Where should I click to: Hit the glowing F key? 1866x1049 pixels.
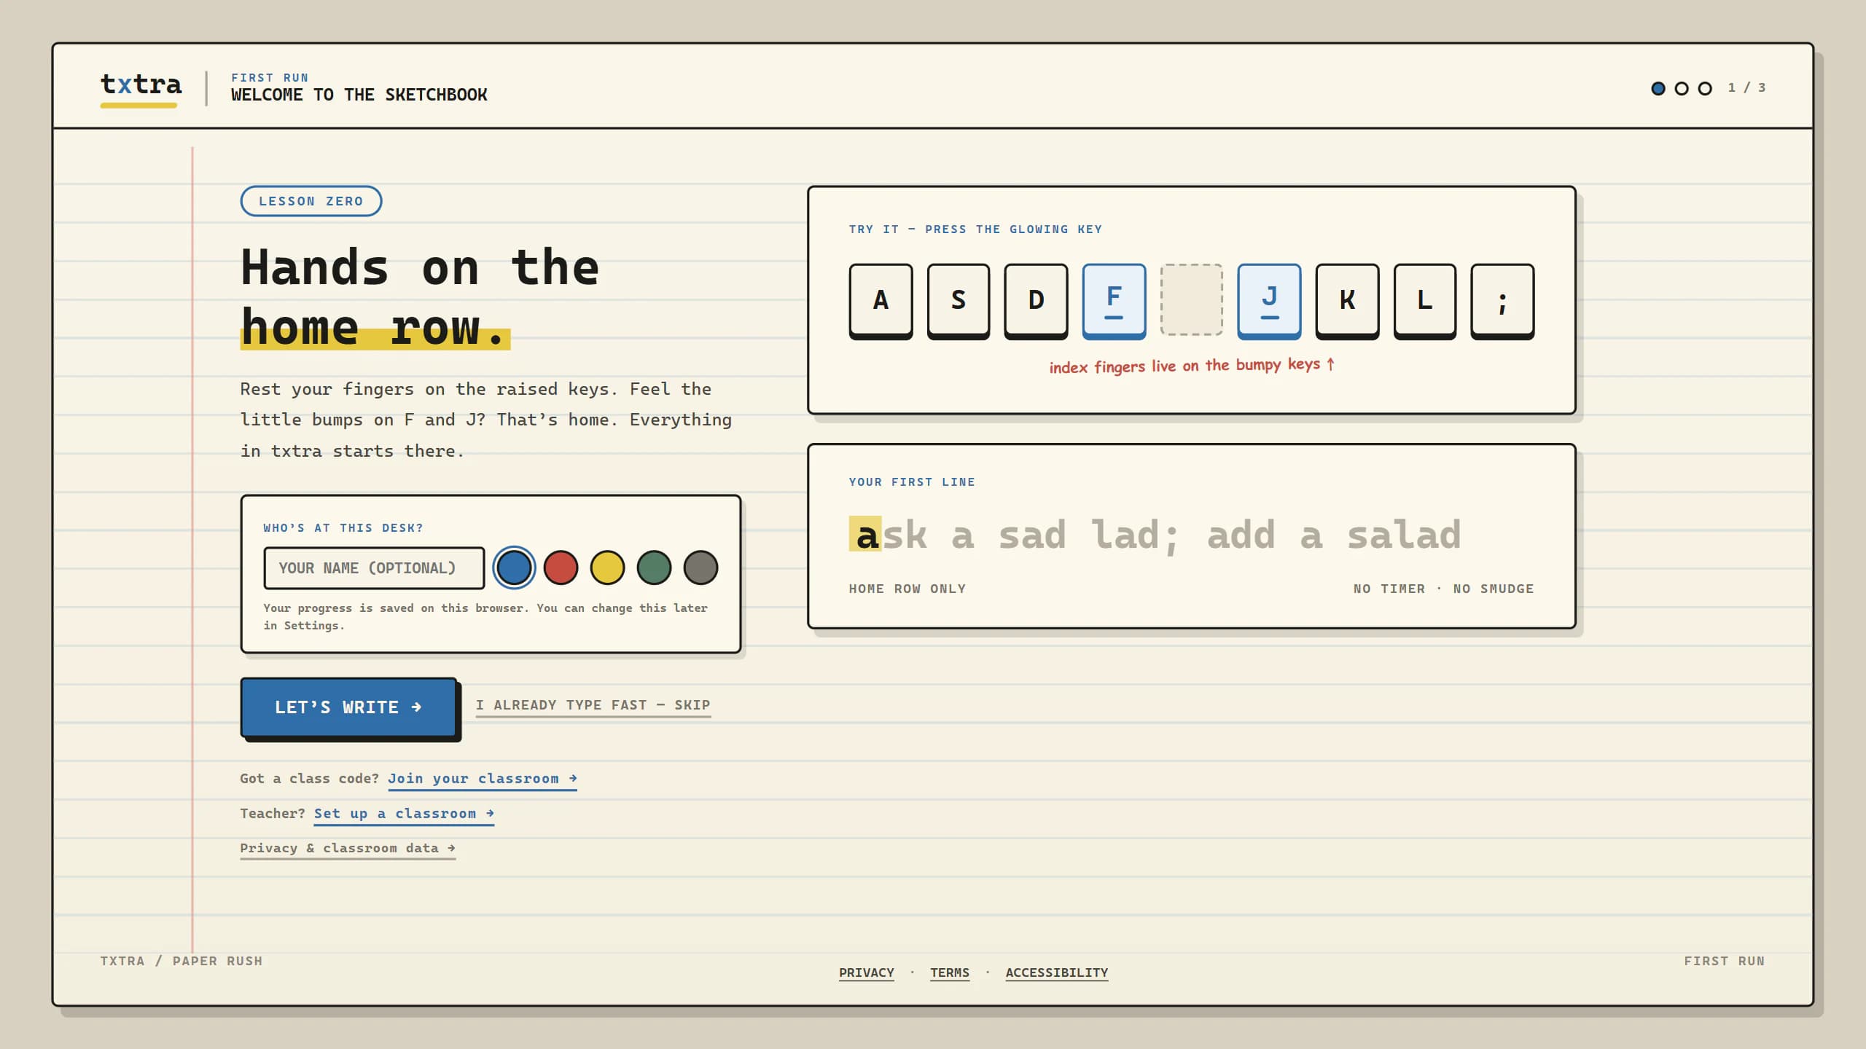tap(1114, 301)
